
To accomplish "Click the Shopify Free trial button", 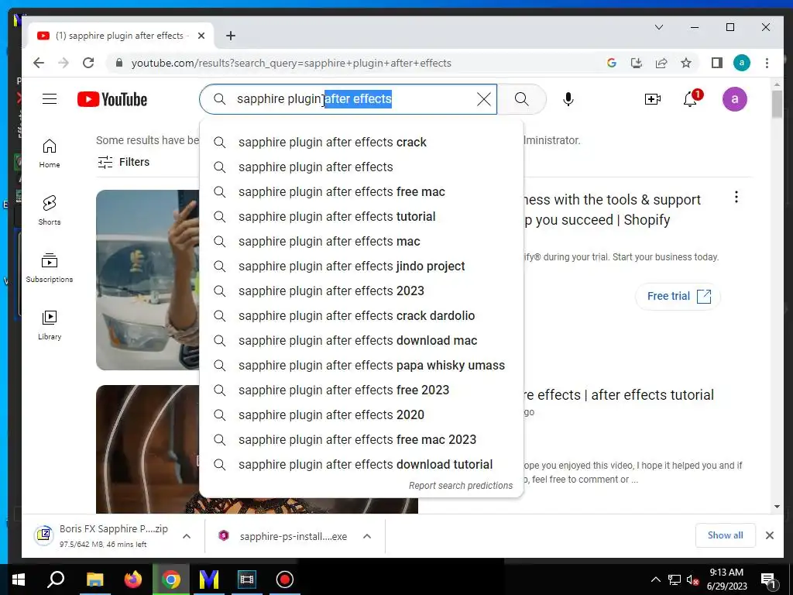I will [678, 297].
